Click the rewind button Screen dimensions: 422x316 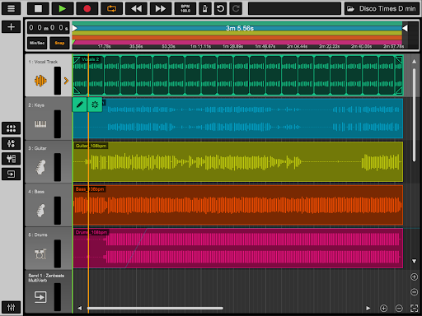[136, 8]
